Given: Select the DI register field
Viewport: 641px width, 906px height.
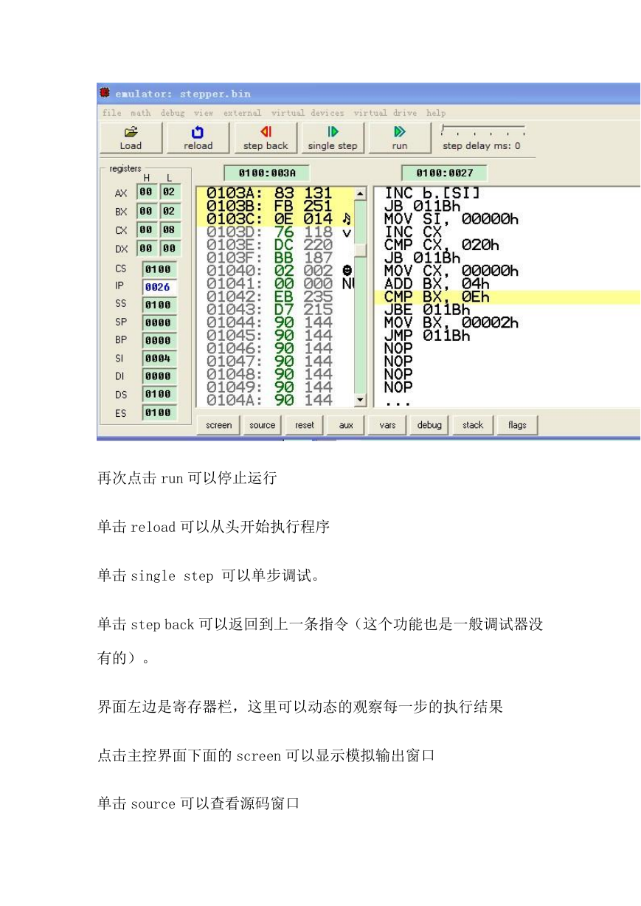Looking at the screenshot, I should click(x=159, y=376).
